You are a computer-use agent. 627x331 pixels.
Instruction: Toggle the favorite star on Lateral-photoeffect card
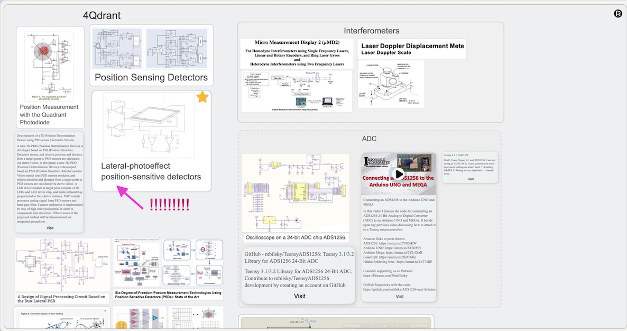coord(202,97)
